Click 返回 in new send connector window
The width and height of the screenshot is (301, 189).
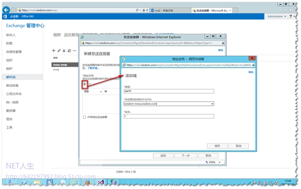(163, 156)
